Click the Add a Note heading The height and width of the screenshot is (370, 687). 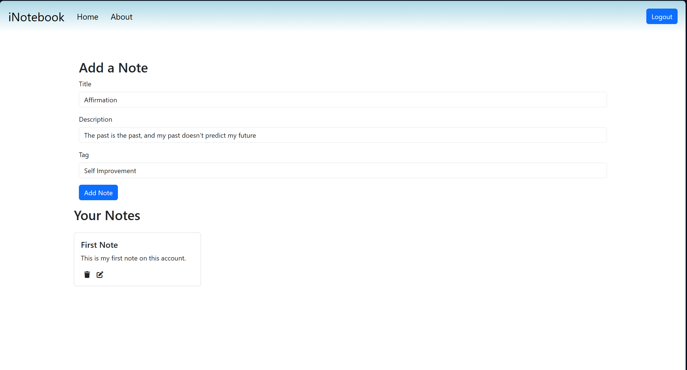(x=113, y=68)
